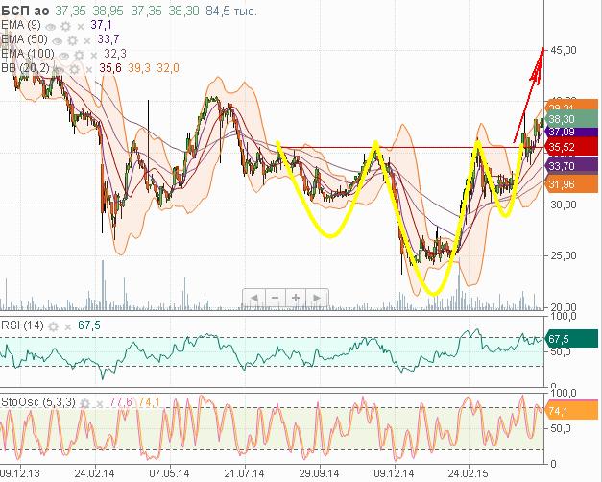Click the 24.02.14 date axis label

[94, 473]
